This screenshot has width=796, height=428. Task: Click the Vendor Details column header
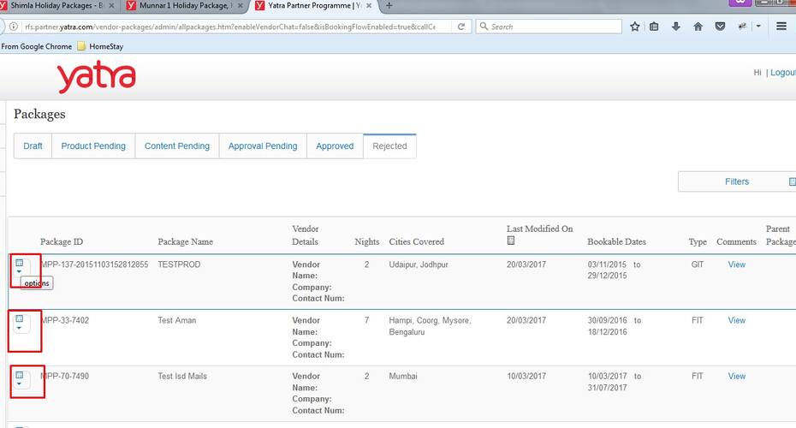306,235
